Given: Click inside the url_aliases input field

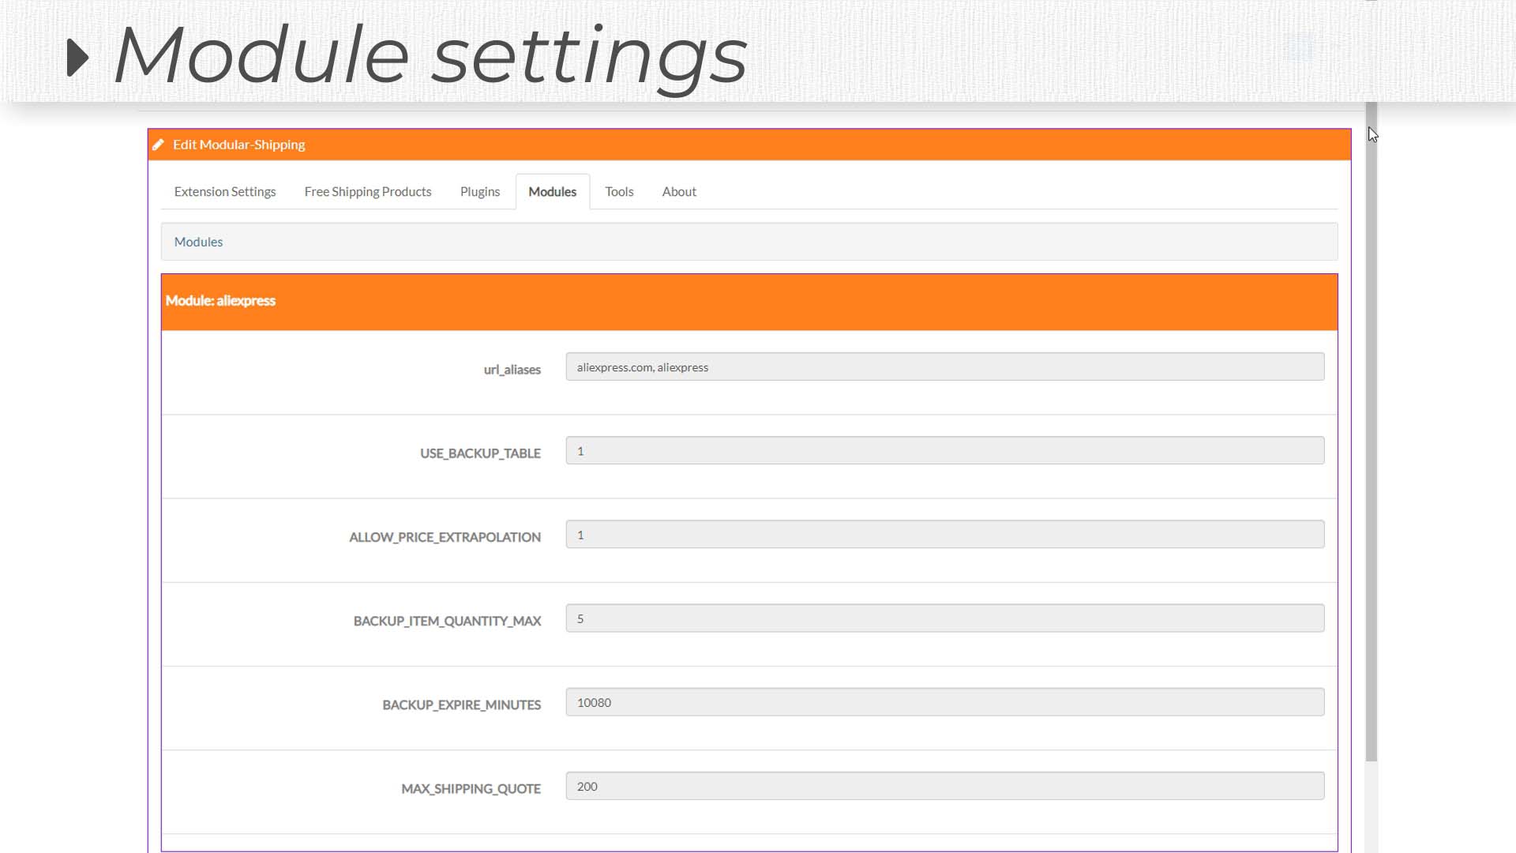Looking at the screenshot, I should click(944, 366).
